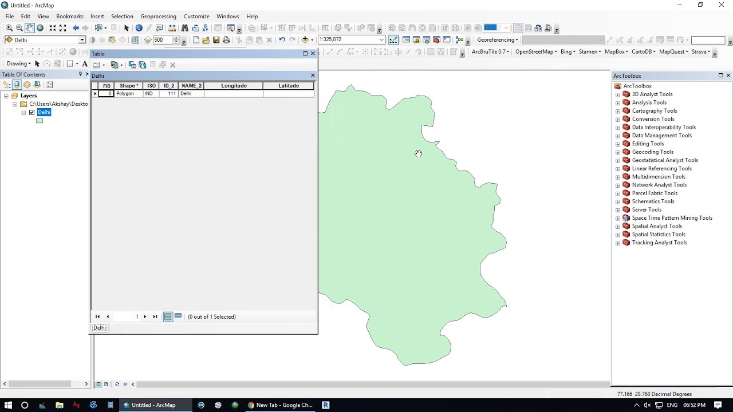Image resolution: width=733 pixels, height=412 pixels.
Task: Collapse the Layers group in Table Of Contents
Action: pyautogui.click(x=6, y=96)
